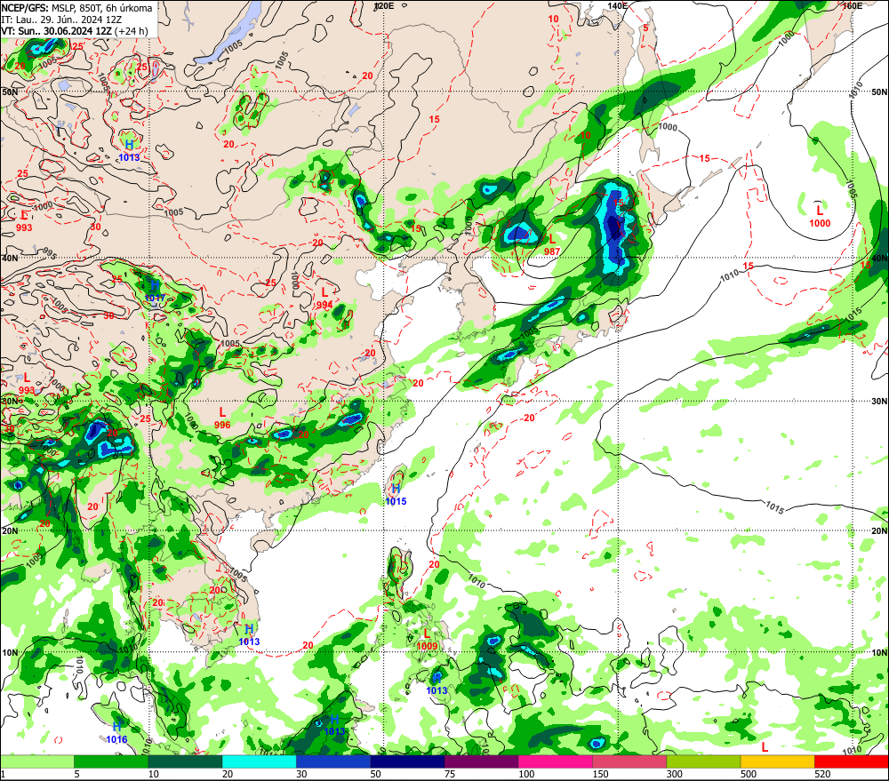The image size is (889, 781).
Task: Click the light green 1–5 mm legend swatch
Action: 36,761
